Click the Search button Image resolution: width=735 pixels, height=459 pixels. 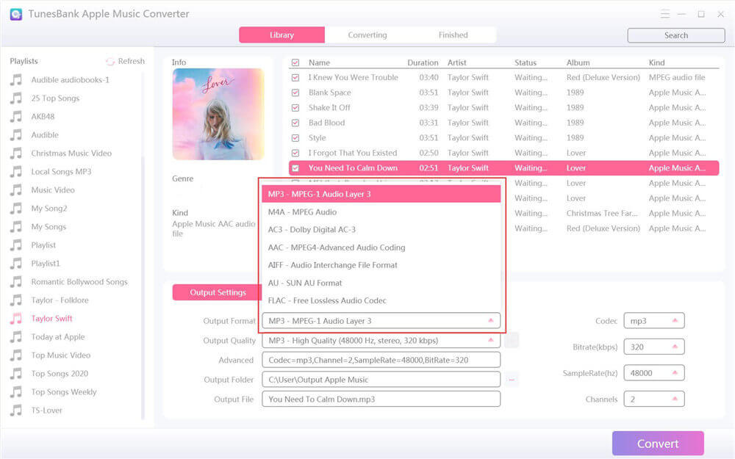point(675,35)
